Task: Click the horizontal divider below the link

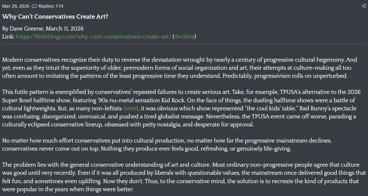Action: (x=184, y=44)
